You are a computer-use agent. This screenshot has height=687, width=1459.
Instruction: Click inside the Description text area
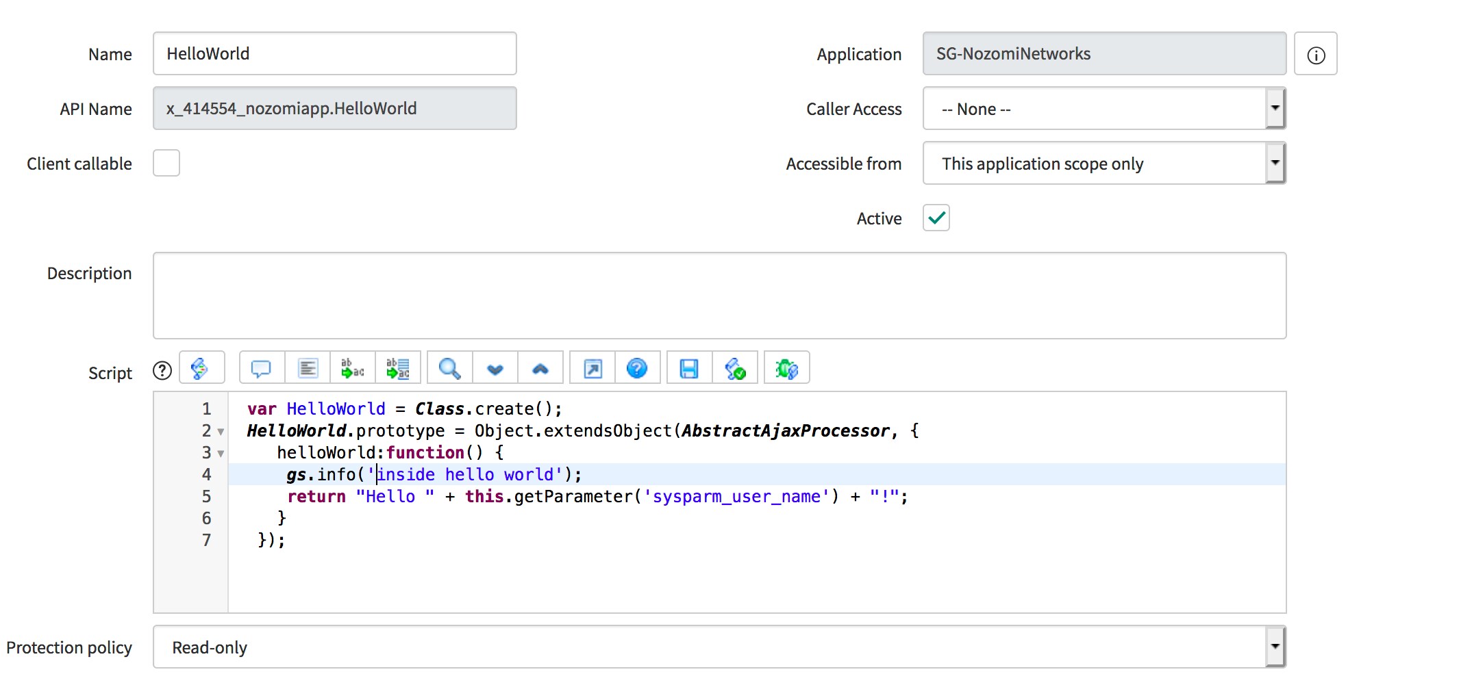click(719, 296)
